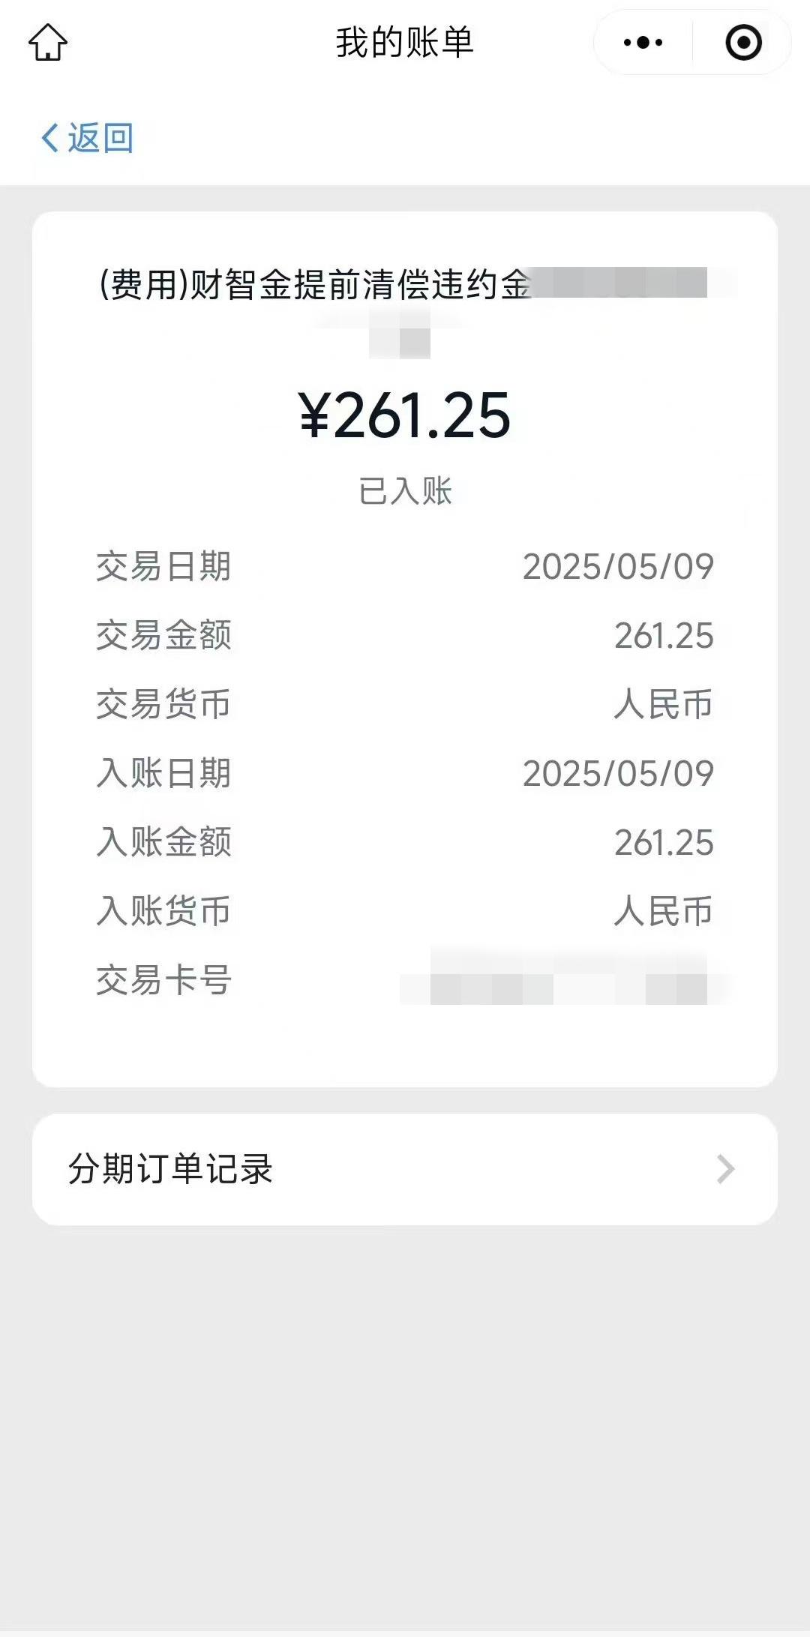Select the ¥261.25 amount heading
Viewport: 810px width, 1637px height.
pos(404,415)
